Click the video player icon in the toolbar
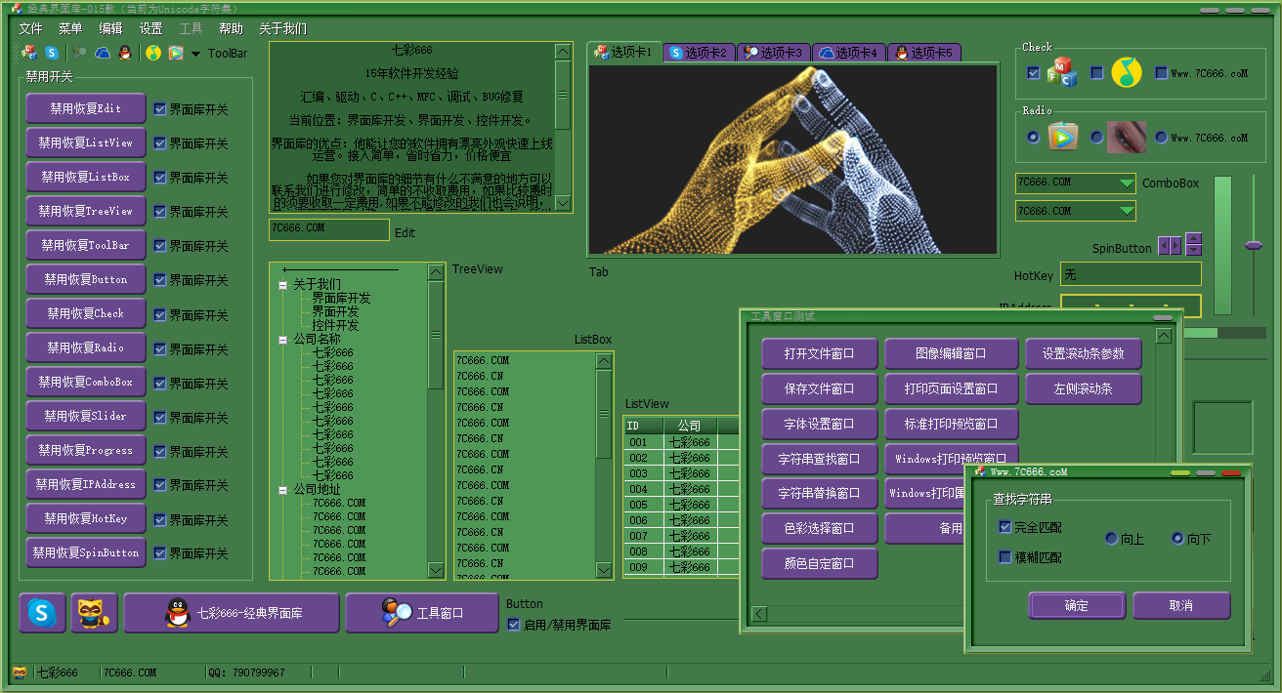Viewport: 1282px width, 693px height. point(176,54)
